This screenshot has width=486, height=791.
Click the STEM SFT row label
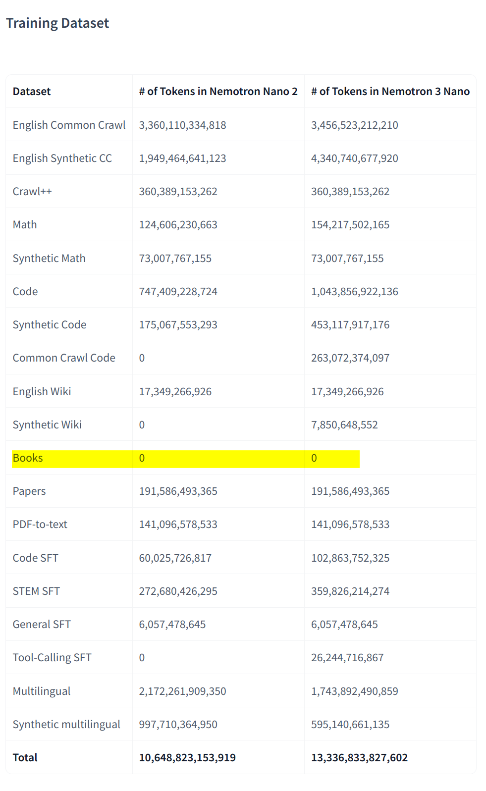36,591
